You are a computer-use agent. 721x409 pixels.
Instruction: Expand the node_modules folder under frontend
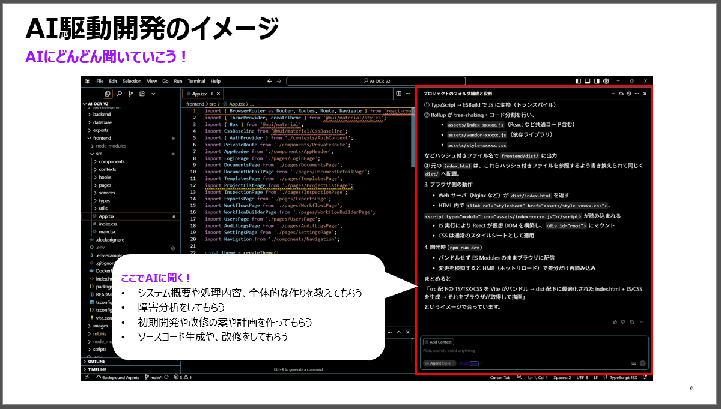click(130, 146)
